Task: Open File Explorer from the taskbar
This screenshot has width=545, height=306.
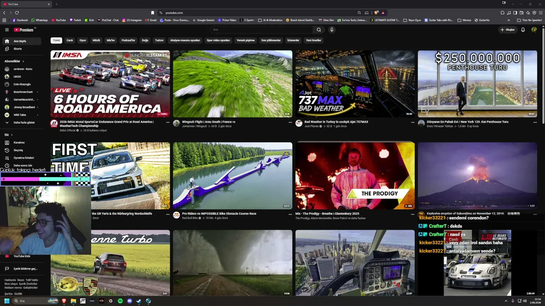Action: pos(73,301)
